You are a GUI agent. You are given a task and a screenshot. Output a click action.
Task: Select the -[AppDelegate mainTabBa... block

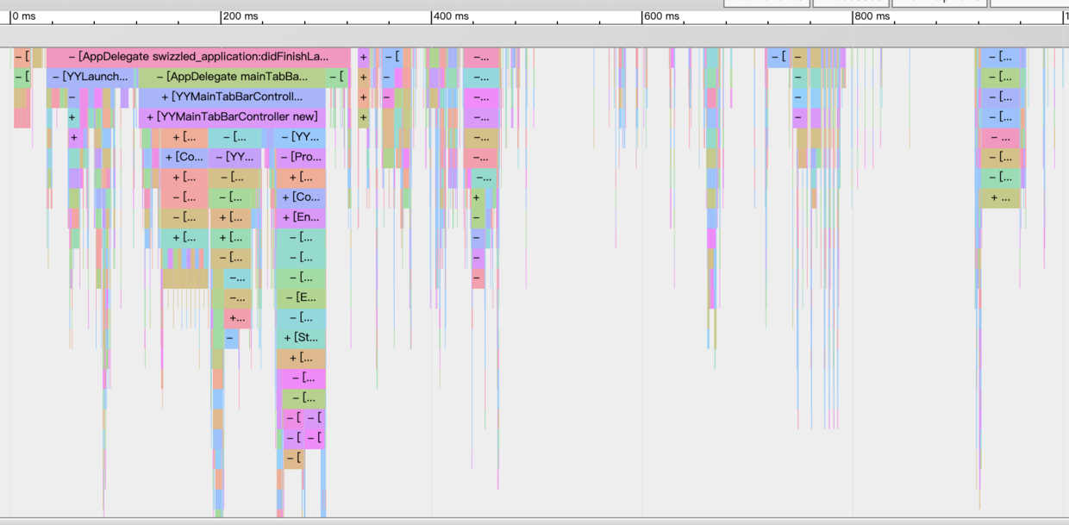click(232, 77)
